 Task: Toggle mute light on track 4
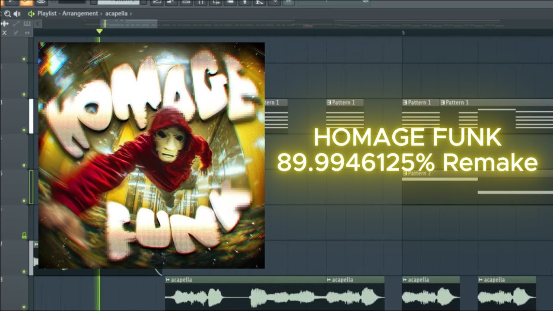tap(24, 165)
